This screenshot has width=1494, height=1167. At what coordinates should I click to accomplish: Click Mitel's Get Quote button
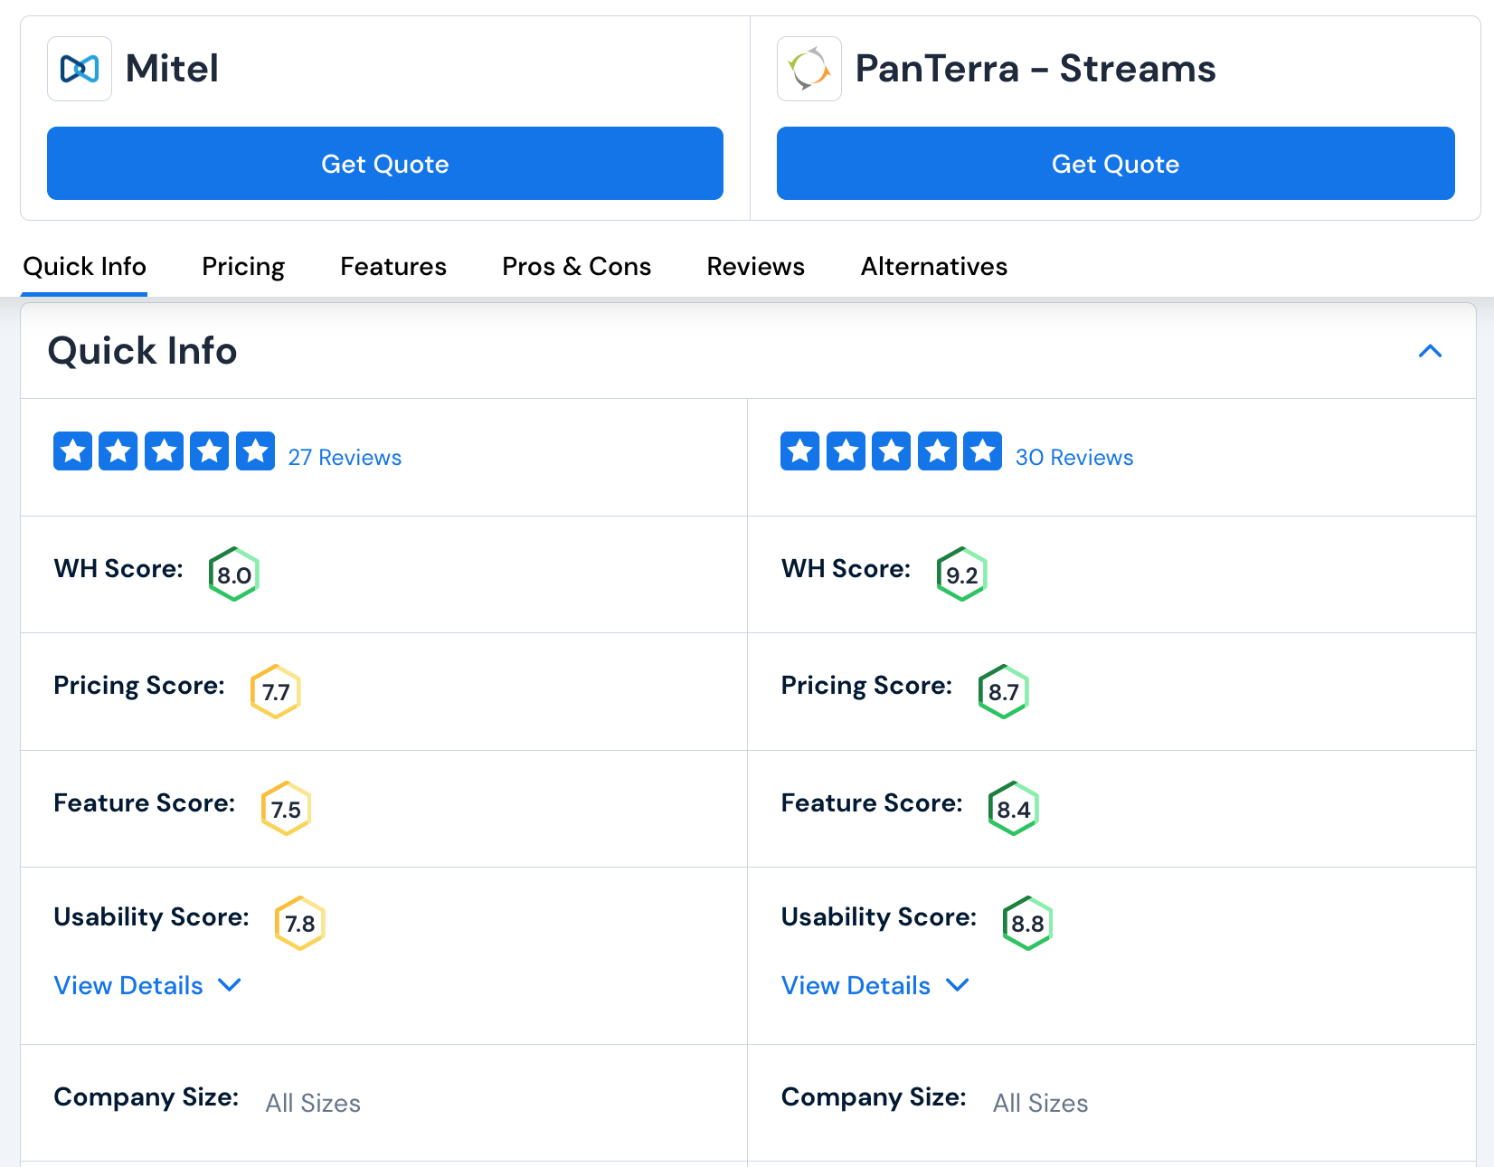tap(385, 164)
